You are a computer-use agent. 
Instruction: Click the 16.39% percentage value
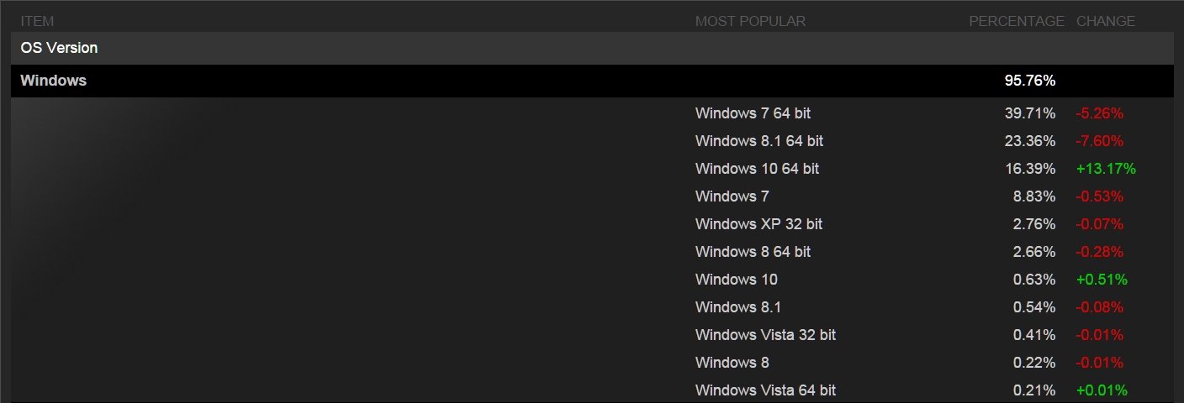(1029, 169)
